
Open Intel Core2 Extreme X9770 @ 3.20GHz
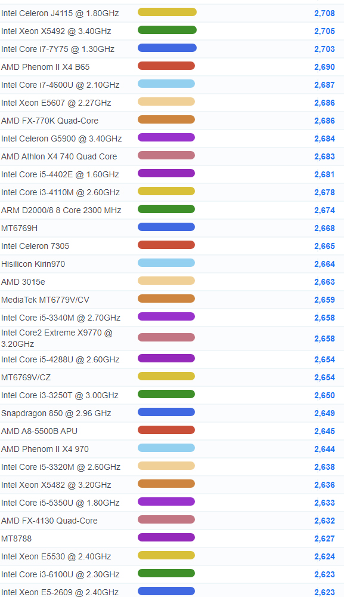pos(57,338)
